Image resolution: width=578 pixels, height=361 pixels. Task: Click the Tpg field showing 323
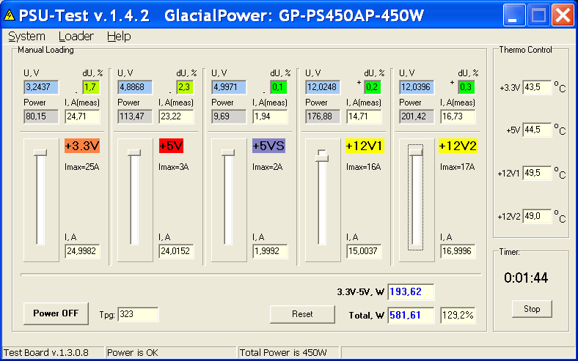pos(138,314)
